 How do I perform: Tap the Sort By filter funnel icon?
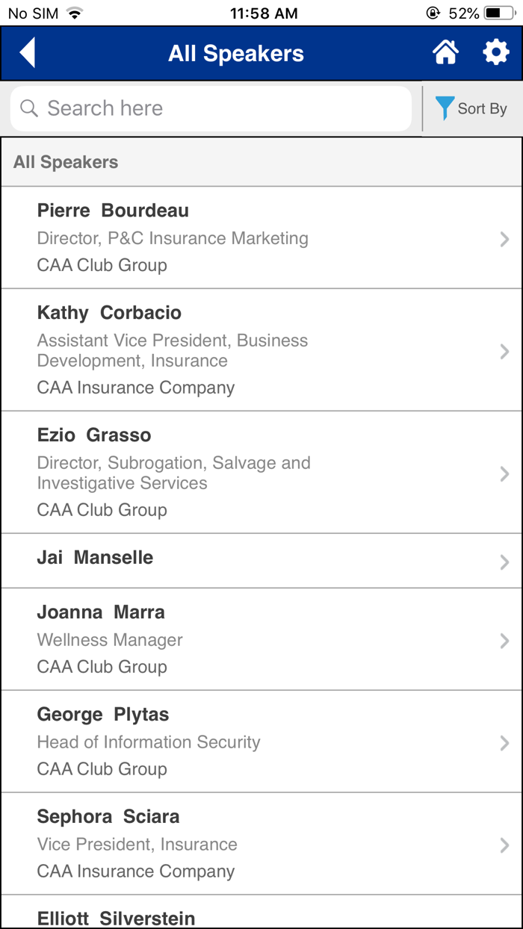[x=445, y=108]
